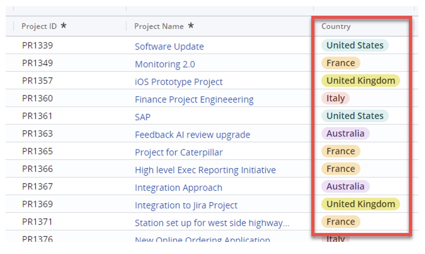Open Integration to Jira Project link
This screenshot has width=425, height=254.
click(x=186, y=205)
